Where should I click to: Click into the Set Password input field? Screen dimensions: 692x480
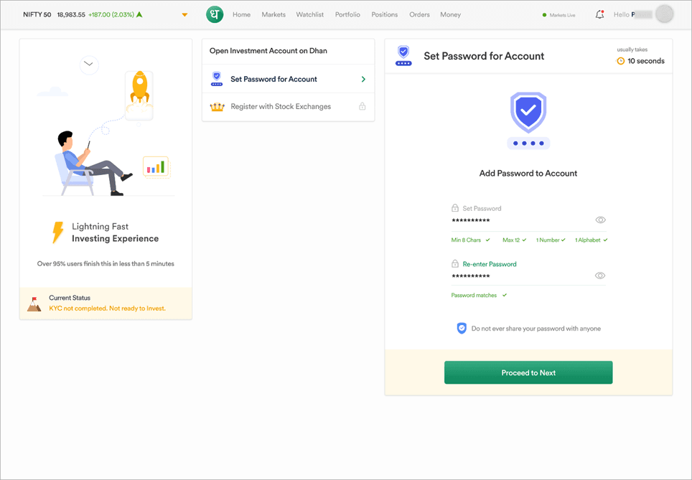click(520, 220)
